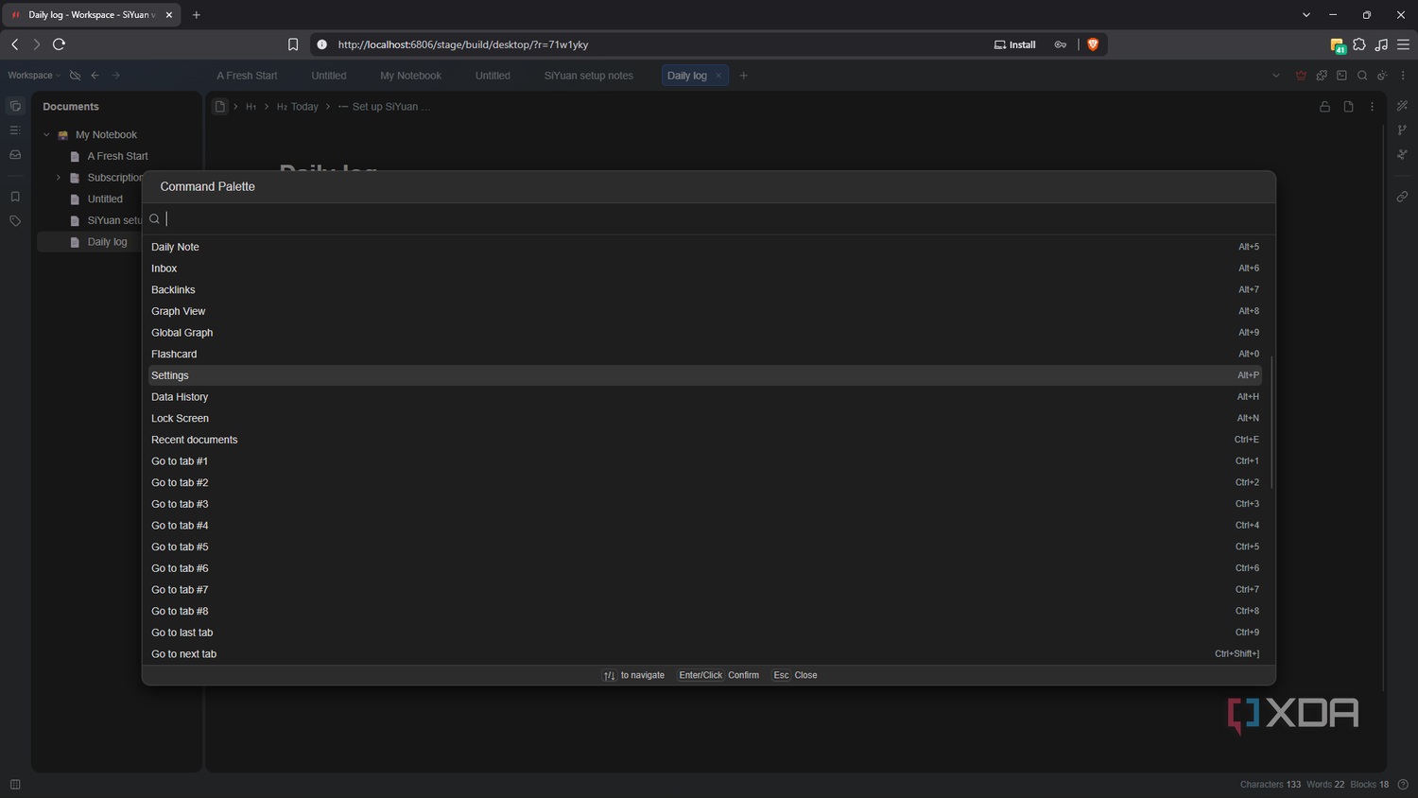Collapse the My Notebook tree node
1418x798 pixels.
tap(46, 135)
